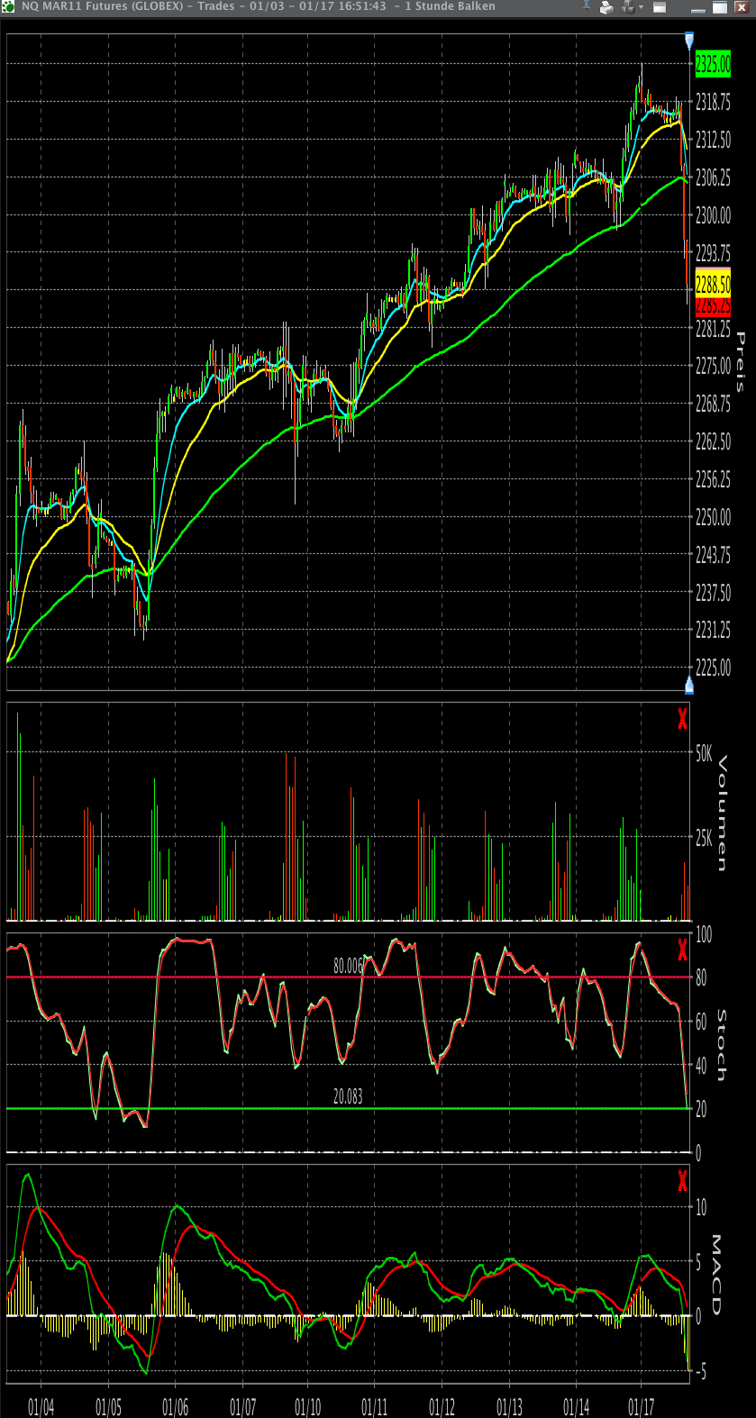Open the tools cube icon menu
Screen dimensions: 756x1418
pos(628,7)
